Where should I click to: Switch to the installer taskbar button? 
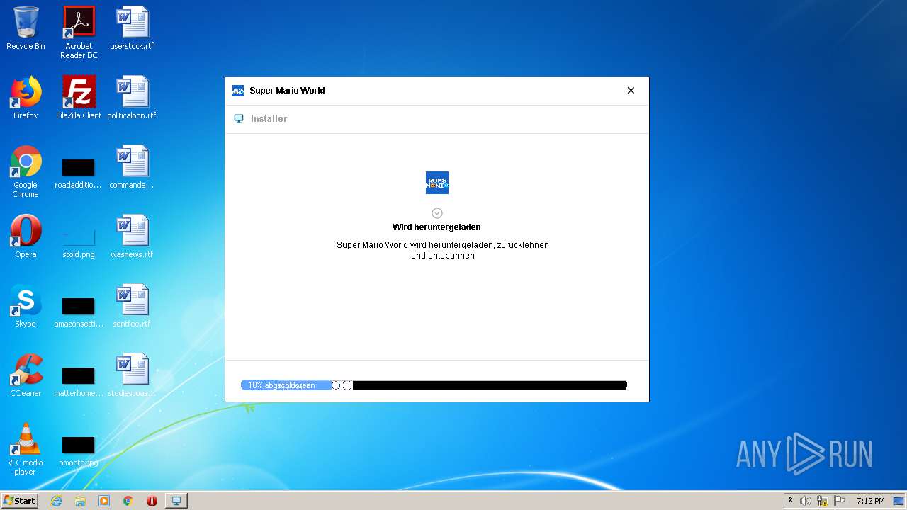pyautogui.click(x=176, y=501)
